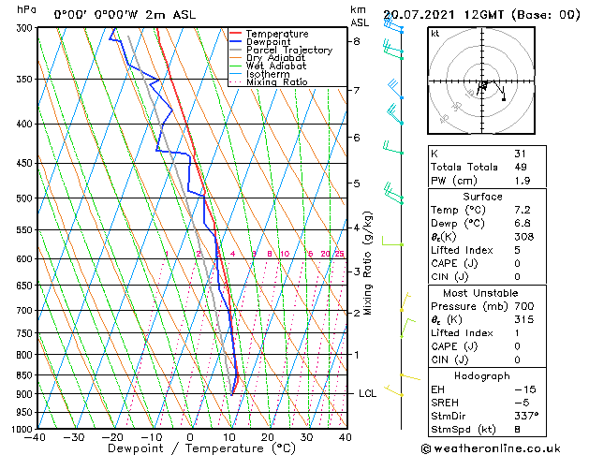Click the hodograph black end marker
This screenshot has width=589, height=455.
[504, 99]
